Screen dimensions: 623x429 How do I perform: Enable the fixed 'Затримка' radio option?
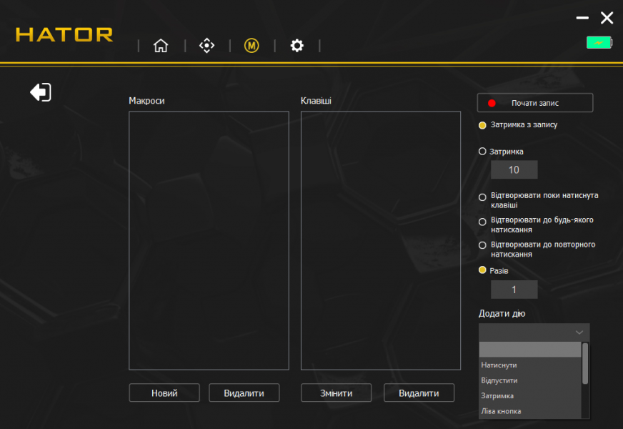point(483,152)
